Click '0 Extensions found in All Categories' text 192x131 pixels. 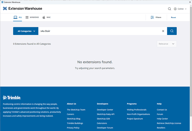32,44
